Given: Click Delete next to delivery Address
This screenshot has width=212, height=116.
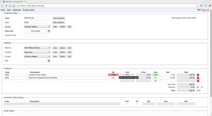Looking at the screenshot, I should click(62, 48).
